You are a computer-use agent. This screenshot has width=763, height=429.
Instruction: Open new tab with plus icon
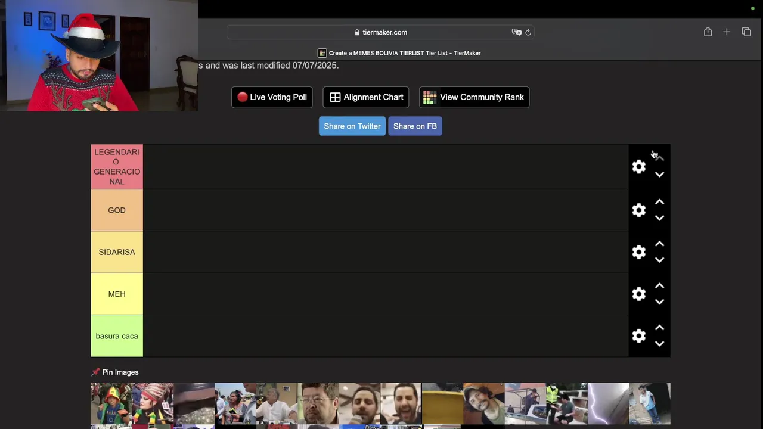727,32
